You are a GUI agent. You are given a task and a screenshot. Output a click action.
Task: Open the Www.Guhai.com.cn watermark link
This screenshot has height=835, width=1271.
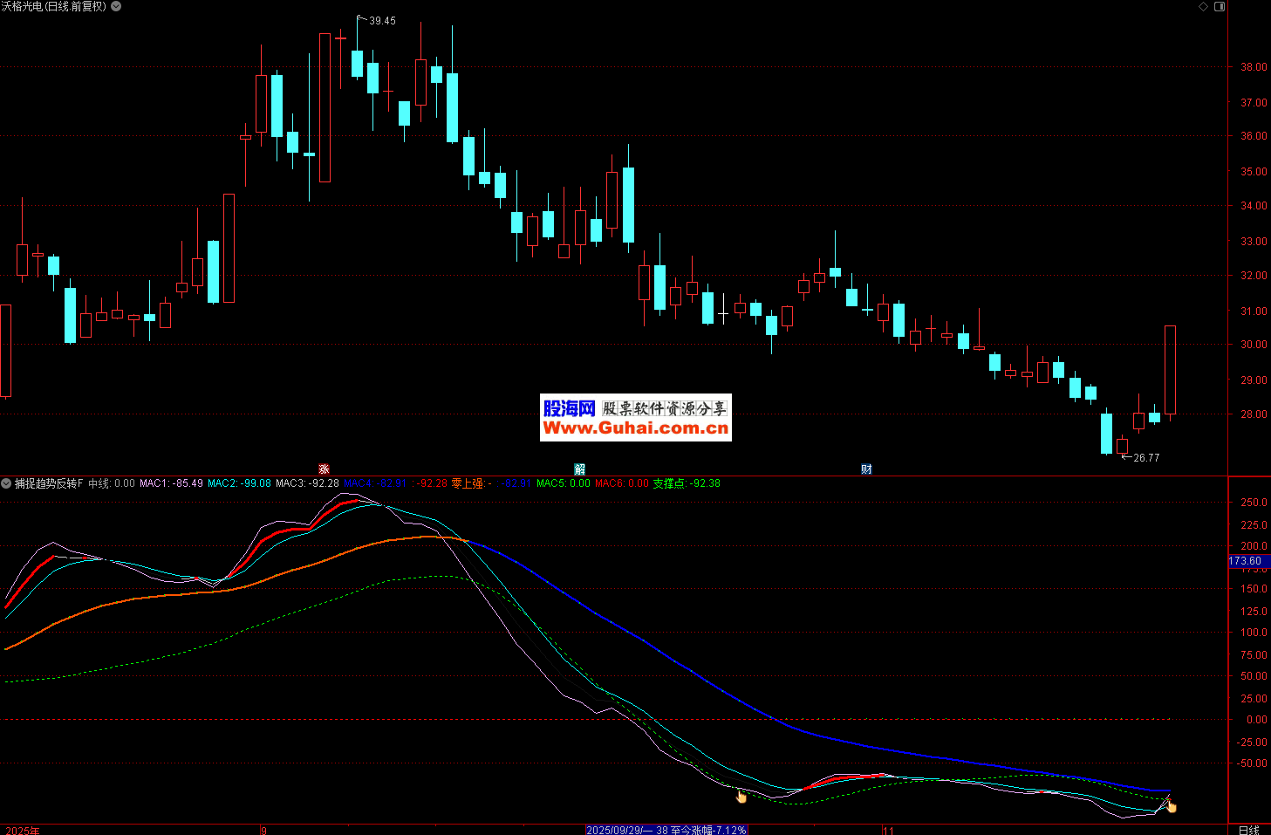(635, 428)
